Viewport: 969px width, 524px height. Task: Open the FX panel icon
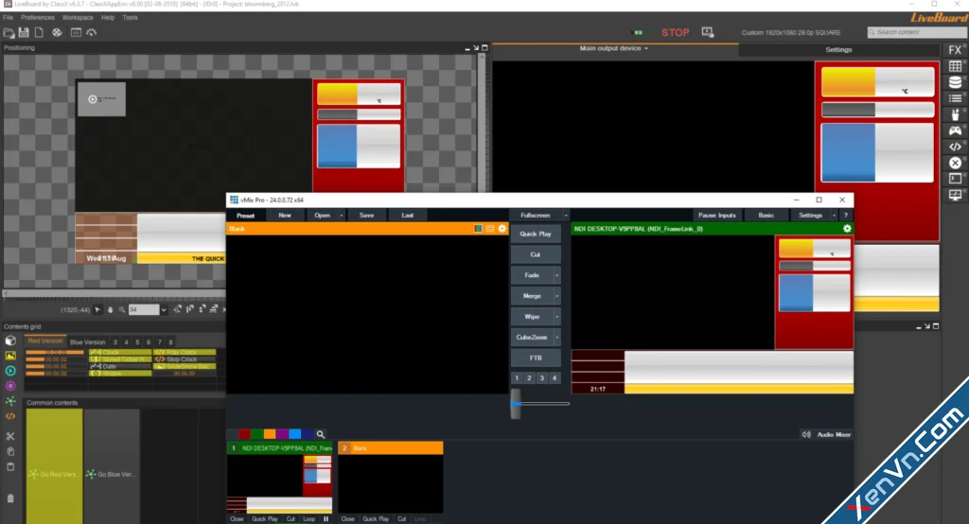956,50
